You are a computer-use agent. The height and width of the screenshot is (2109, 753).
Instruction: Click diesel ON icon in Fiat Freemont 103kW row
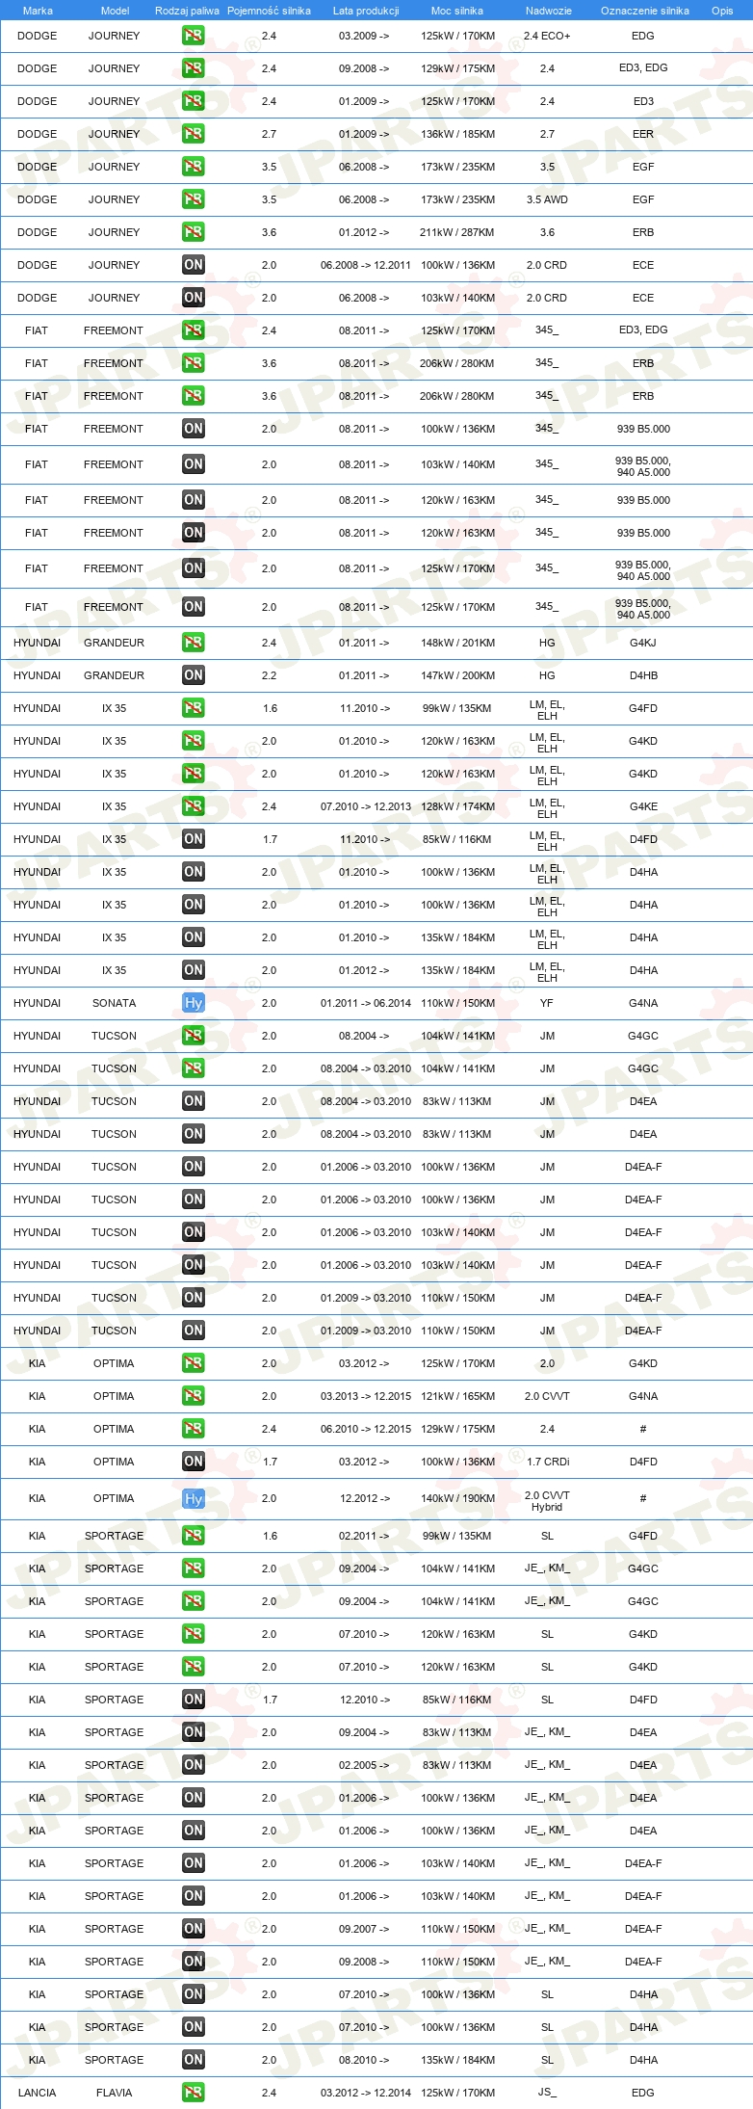(194, 464)
